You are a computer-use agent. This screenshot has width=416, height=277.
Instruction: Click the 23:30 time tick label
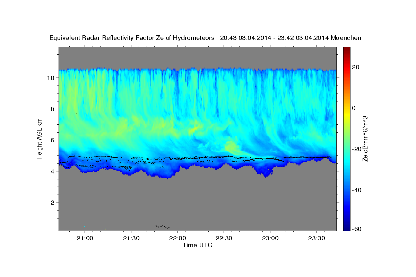tap(317, 238)
